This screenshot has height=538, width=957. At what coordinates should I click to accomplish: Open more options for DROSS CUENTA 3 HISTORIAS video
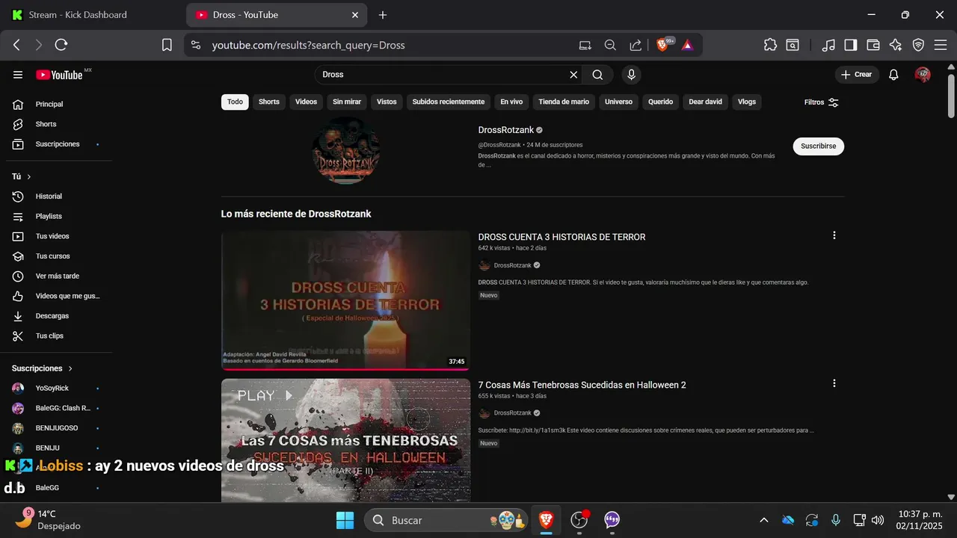pyautogui.click(x=834, y=235)
